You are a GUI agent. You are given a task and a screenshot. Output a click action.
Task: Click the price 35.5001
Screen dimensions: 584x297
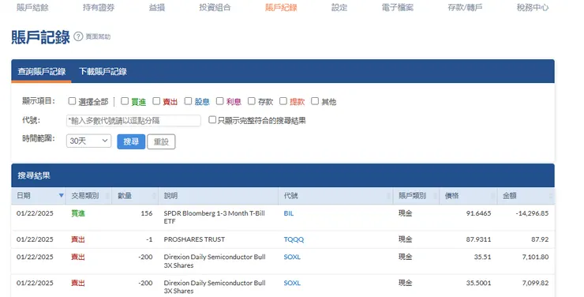pos(478,284)
